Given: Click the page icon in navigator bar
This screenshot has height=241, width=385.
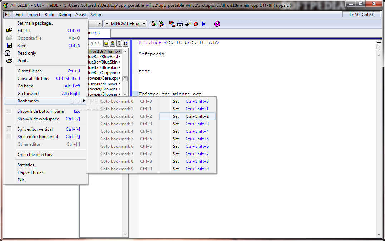Looking at the screenshot, I should click(119, 44).
